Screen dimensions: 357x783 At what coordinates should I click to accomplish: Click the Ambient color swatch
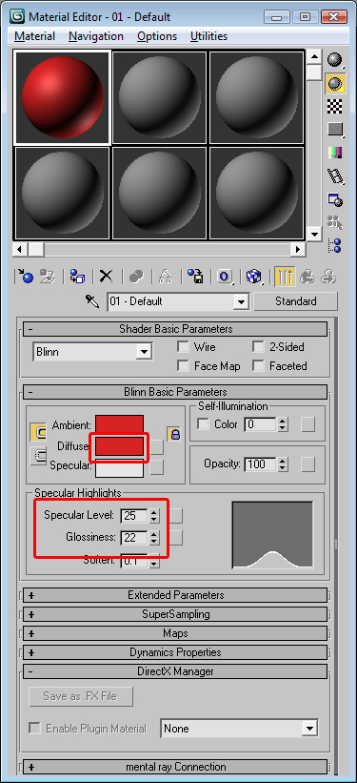pyautogui.click(x=120, y=425)
